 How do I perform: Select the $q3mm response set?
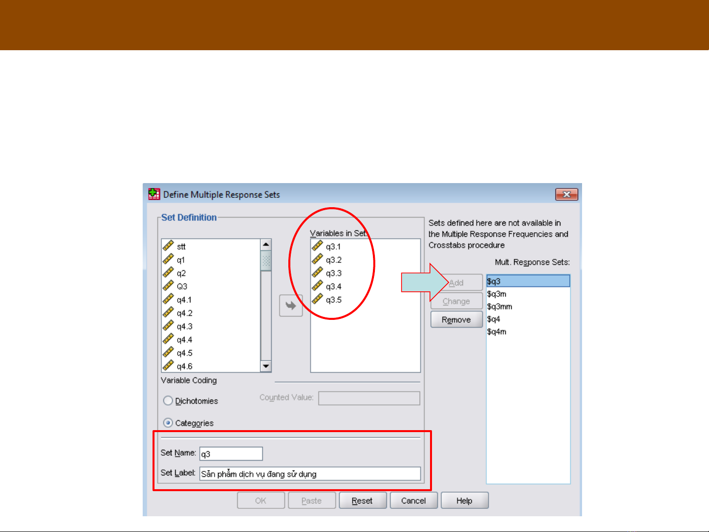point(499,307)
